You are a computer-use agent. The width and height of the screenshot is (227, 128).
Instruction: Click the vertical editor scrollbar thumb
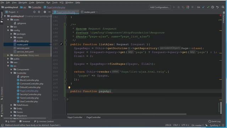[x=221, y=108]
